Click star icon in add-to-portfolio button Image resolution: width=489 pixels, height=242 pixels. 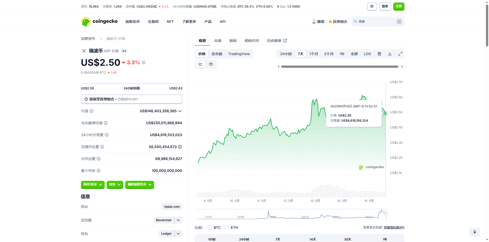click(86, 99)
